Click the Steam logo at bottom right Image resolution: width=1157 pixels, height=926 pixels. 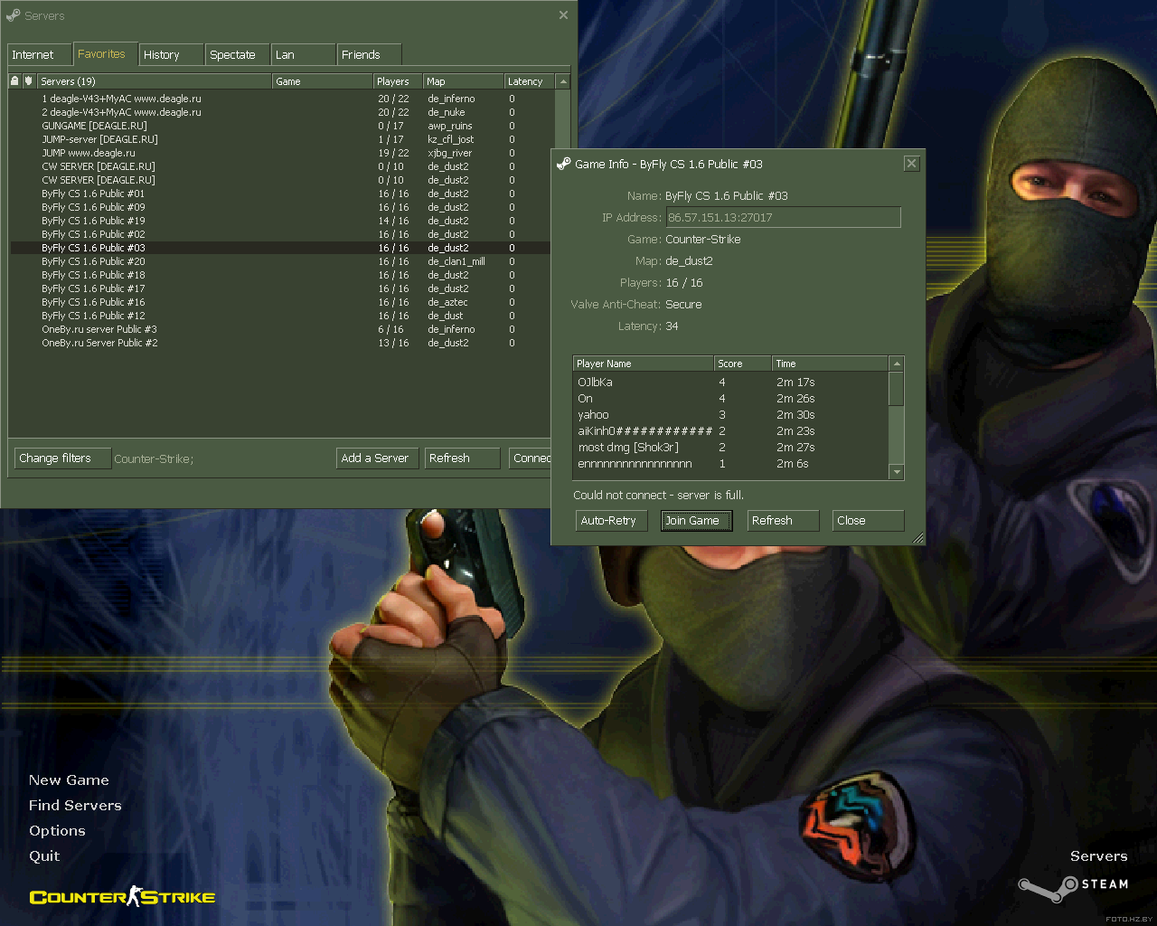pos(1074,887)
